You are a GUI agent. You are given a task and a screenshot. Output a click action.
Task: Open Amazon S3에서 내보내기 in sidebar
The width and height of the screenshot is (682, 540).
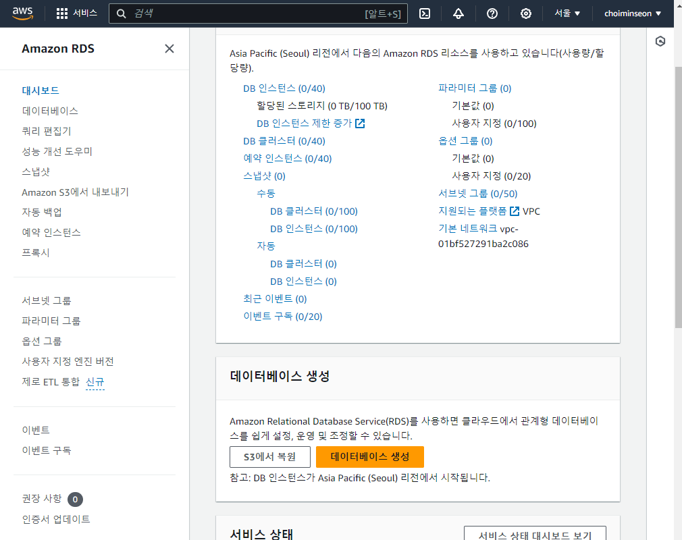pyautogui.click(x=75, y=192)
